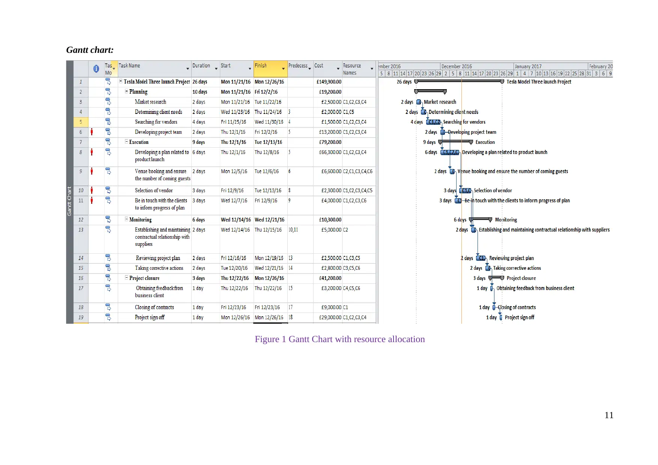The image size is (658, 465).
Task: Open the Resource Names column filter dropdown
Action: click(372, 69)
